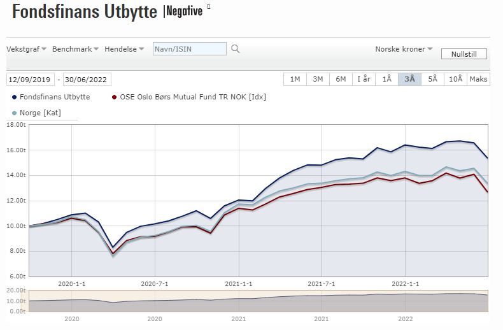Viewport: 503px width, 330px height.
Task: Click the 12.00t y-axis value
Action: [x=16, y=200]
